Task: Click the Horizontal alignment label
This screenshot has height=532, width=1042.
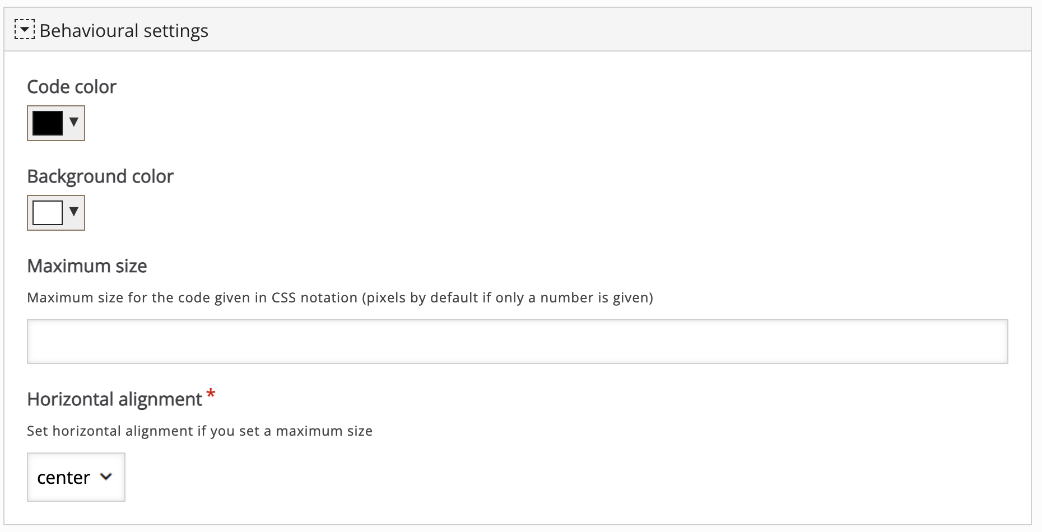Action: coord(114,399)
